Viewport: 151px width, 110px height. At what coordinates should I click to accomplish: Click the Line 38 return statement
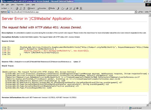point(30,52)
